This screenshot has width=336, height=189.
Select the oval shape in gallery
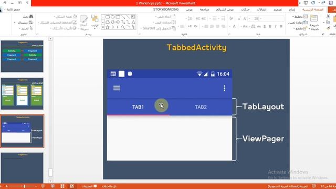(x=113, y=17)
